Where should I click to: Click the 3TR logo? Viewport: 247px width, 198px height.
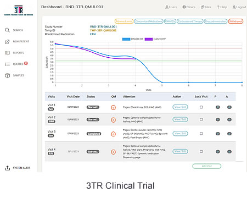point(19,10)
